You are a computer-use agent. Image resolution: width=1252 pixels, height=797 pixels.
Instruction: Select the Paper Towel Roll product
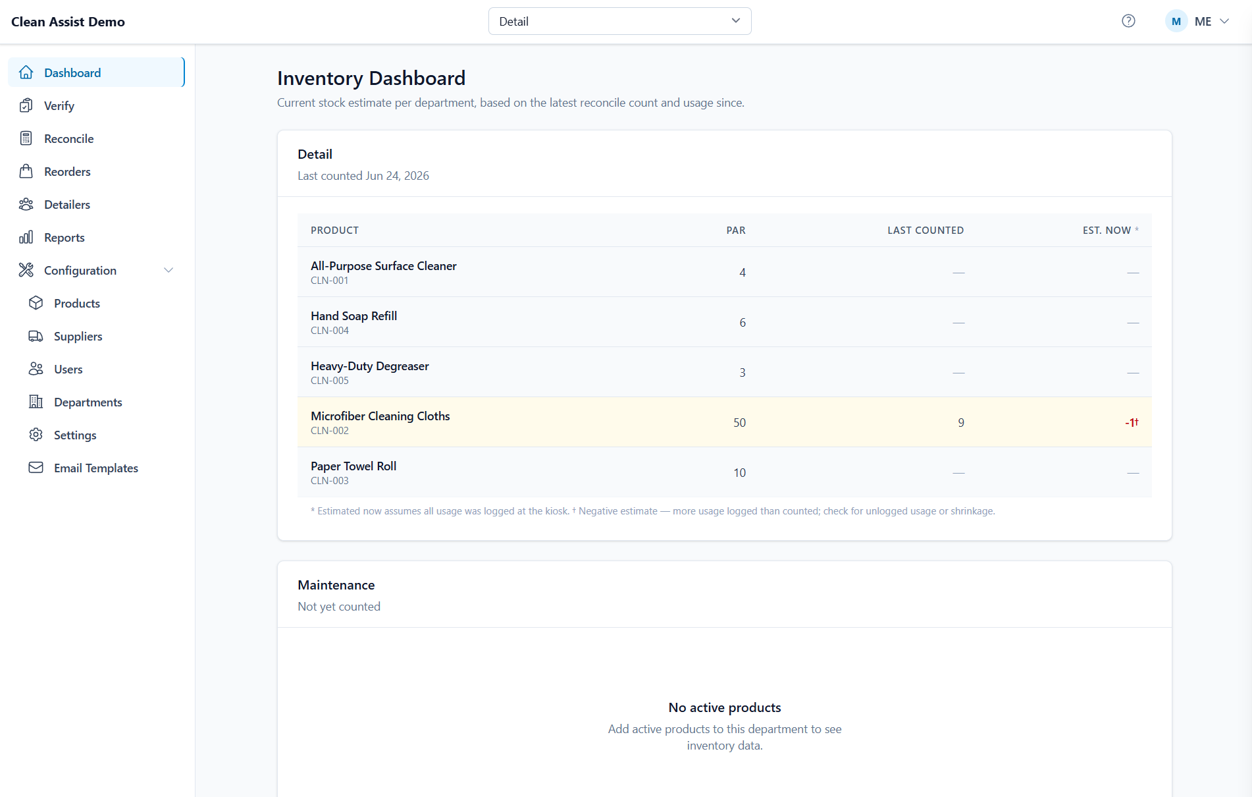[x=353, y=466]
